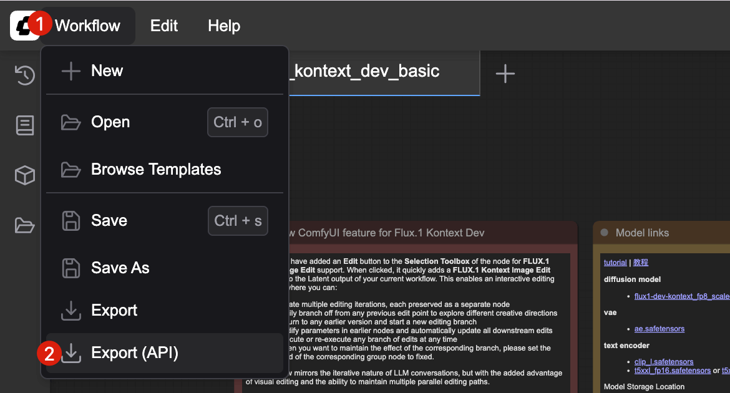The height and width of the screenshot is (393, 730).
Task: Open the node library book icon
Action: (x=25, y=125)
